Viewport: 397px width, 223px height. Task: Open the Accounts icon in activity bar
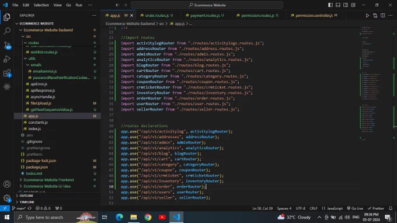[x=7, y=184]
